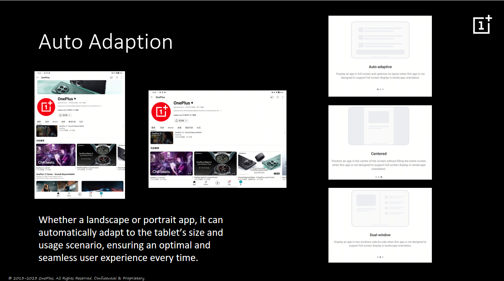Viewport: 504px width, 281px height.
Task: Tap the subscriptions icon in the landscape bottom navigation
Action: click(229, 183)
